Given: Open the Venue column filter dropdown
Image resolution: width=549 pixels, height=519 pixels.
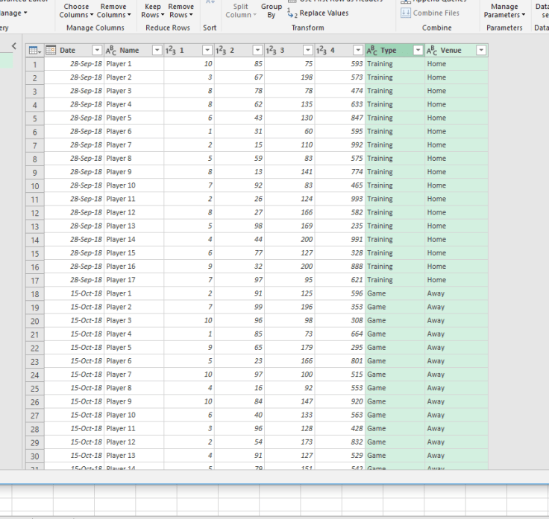Looking at the screenshot, I should pyautogui.click(x=480, y=51).
